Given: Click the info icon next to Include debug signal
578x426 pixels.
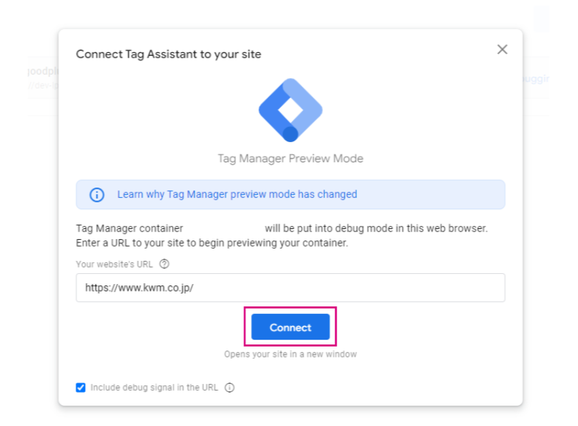Looking at the screenshot, I should [x=230, y=387].
